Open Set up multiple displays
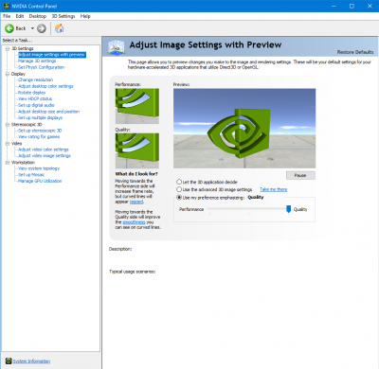 40,117
